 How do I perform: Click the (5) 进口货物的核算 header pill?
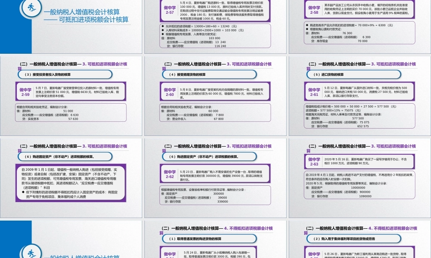353,74
